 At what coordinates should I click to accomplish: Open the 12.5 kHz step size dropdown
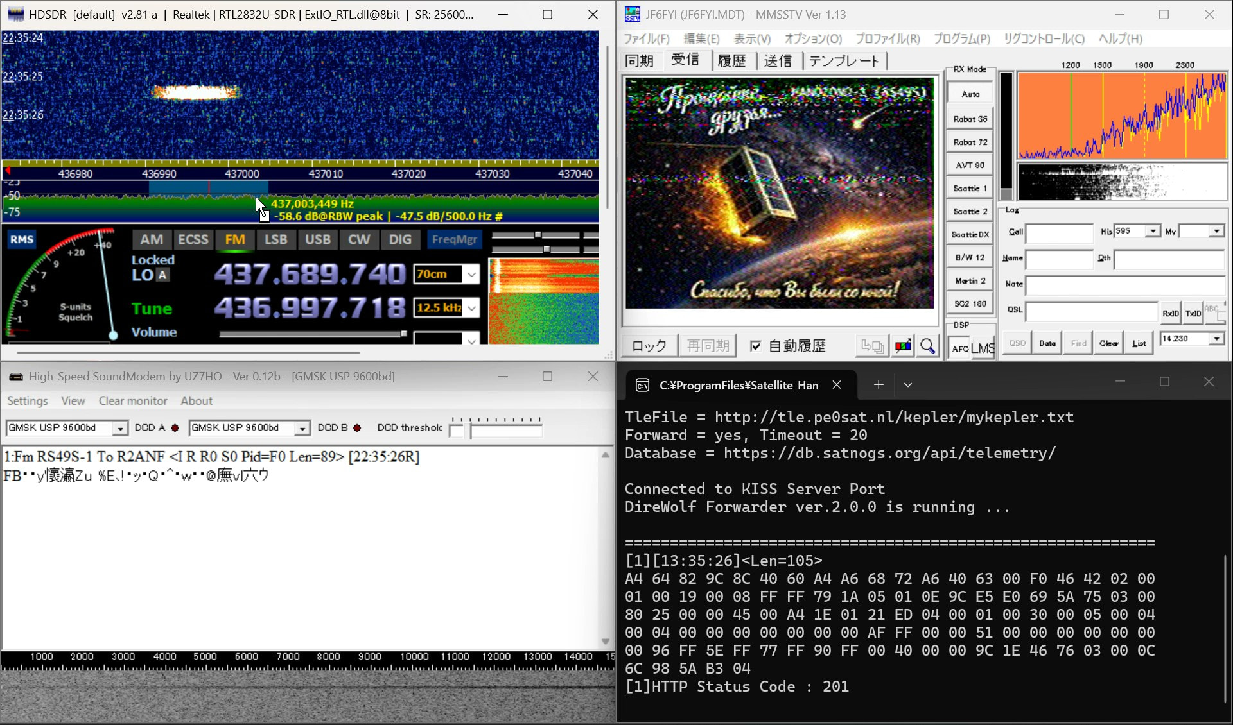[471, 308]
